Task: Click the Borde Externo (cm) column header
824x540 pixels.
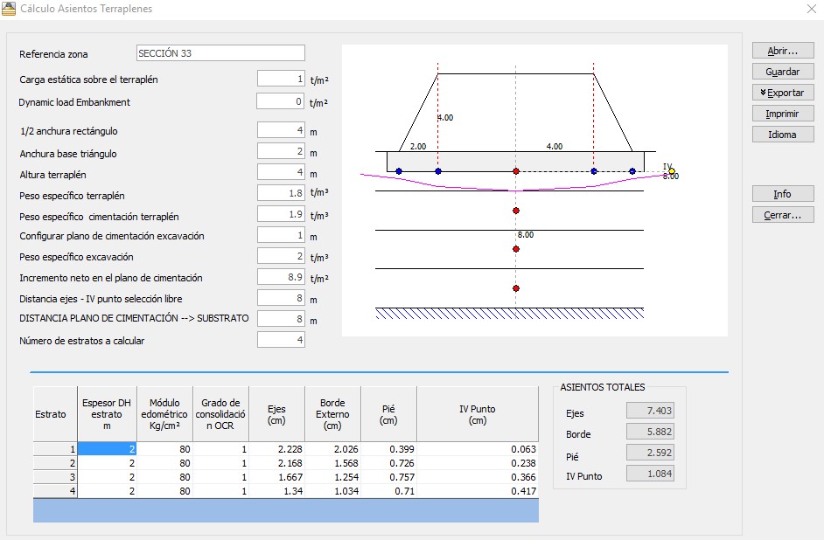Action: point(332,414)
